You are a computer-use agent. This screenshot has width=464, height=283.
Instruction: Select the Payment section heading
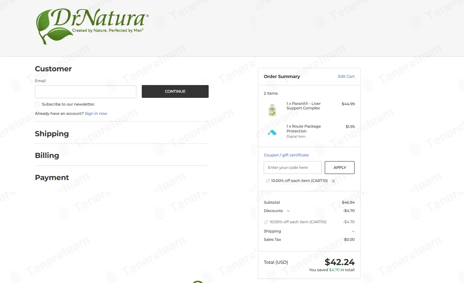click(52, 177)
